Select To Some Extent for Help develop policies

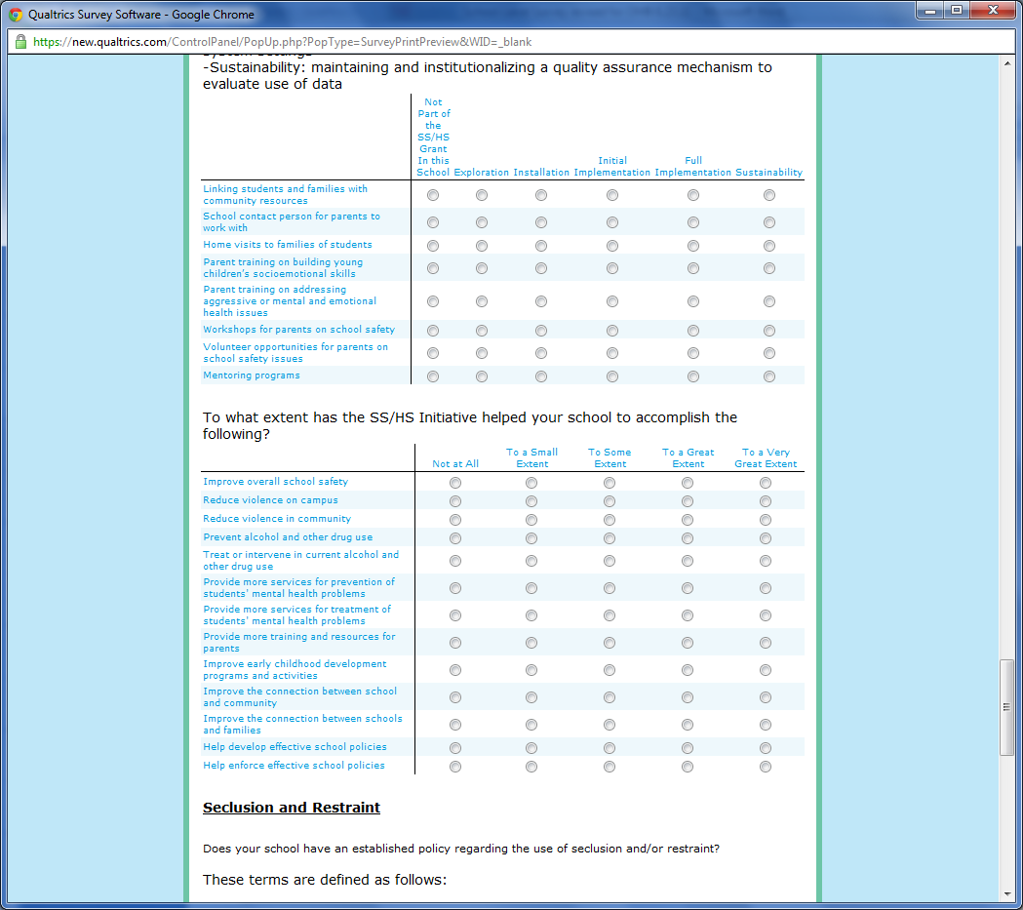click(x=610, y=748)
